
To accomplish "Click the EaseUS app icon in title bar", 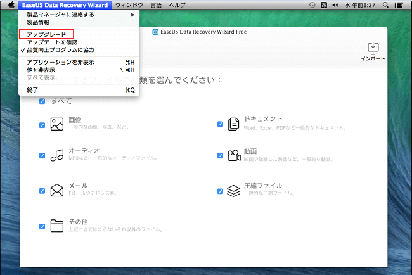I will tap(155, 32).
